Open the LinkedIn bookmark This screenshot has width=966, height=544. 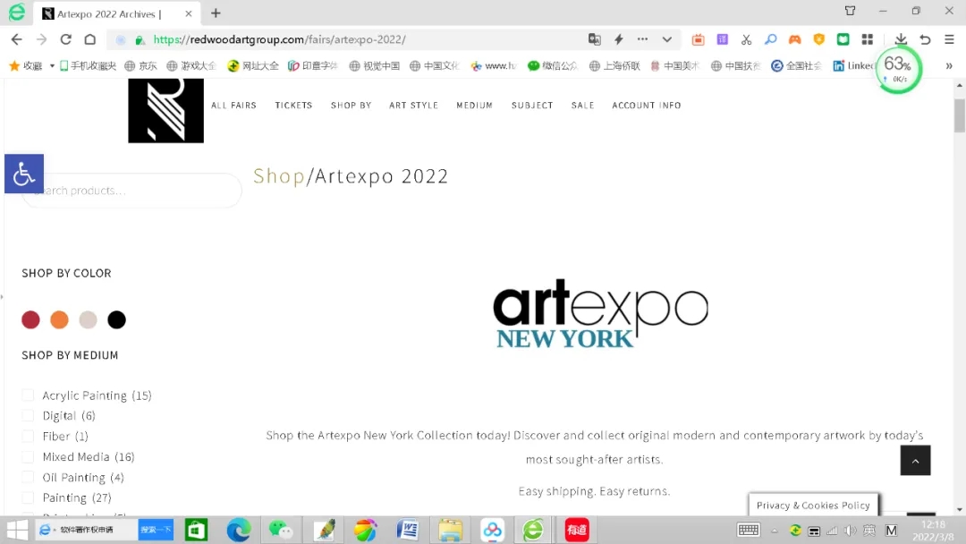[x=853, y=66]
